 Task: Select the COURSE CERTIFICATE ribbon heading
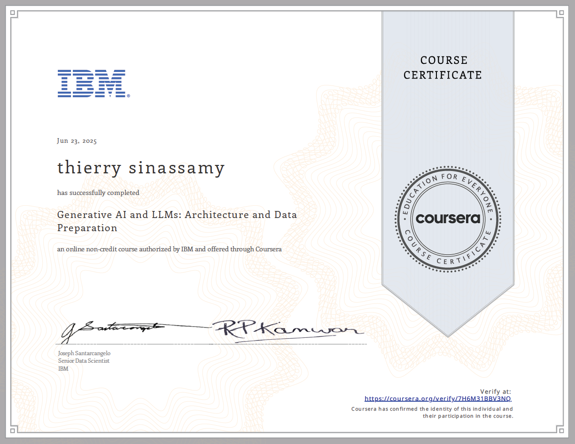(443, 67)
